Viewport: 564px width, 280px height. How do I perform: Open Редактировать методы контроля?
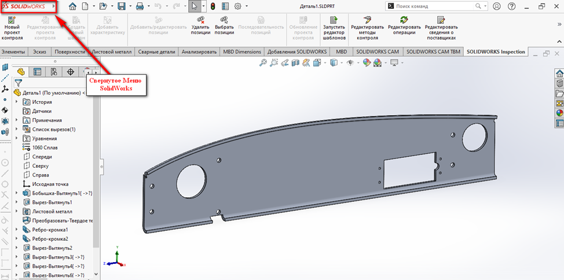[x=367, y=28]
